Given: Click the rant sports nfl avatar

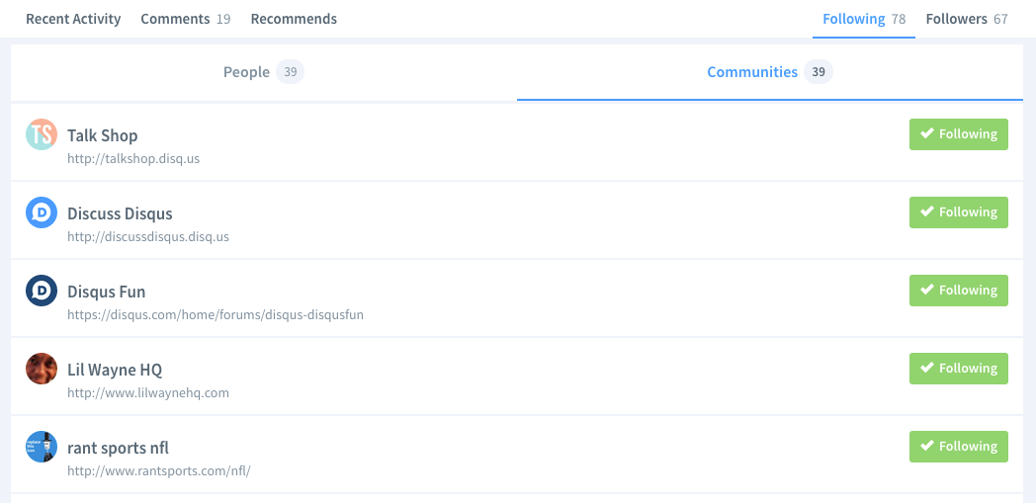Looking at the screenshot, I should [x=42, y=447].
